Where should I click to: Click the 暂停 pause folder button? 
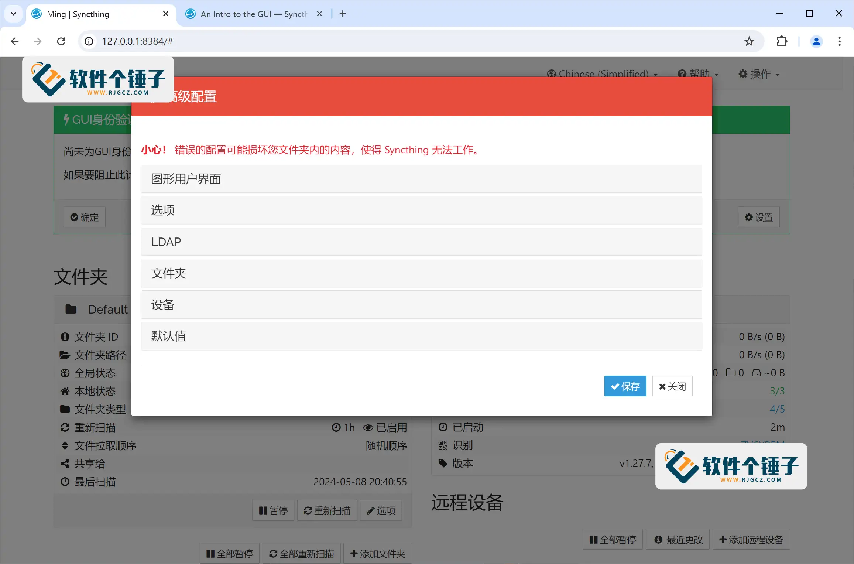(273, 510)
